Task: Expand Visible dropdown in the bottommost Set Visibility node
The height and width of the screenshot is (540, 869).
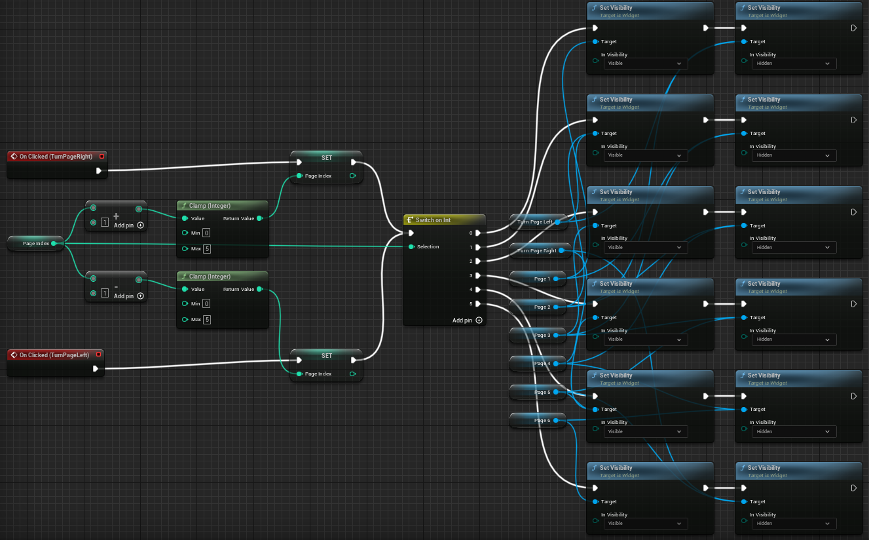Action: [x=645, y=524]
